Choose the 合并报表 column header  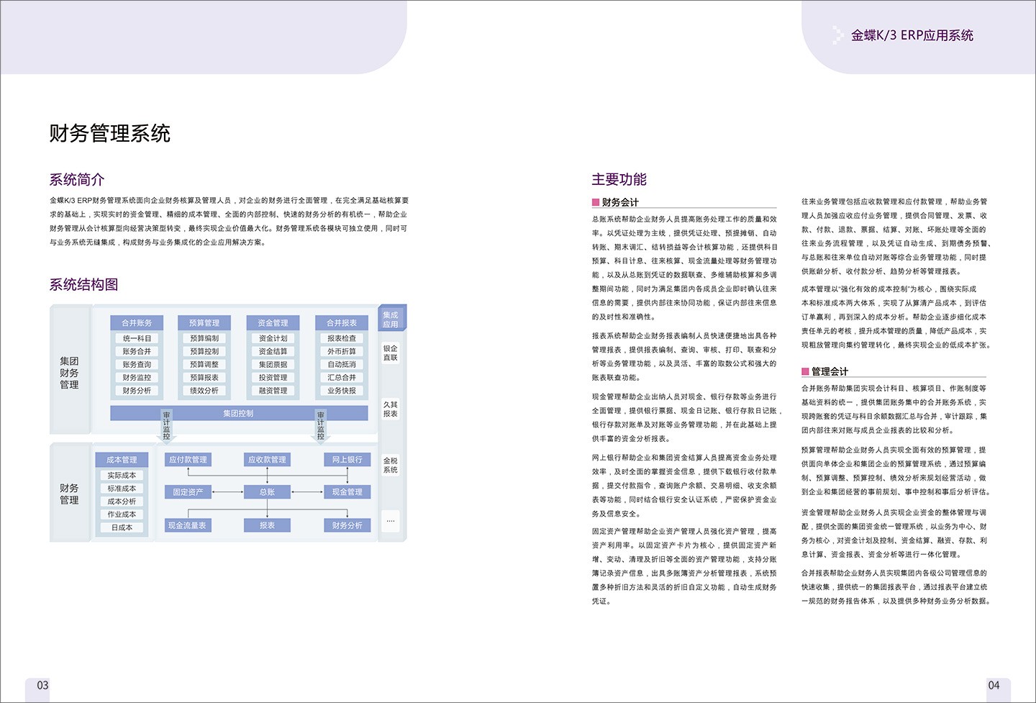coord(341,323)
